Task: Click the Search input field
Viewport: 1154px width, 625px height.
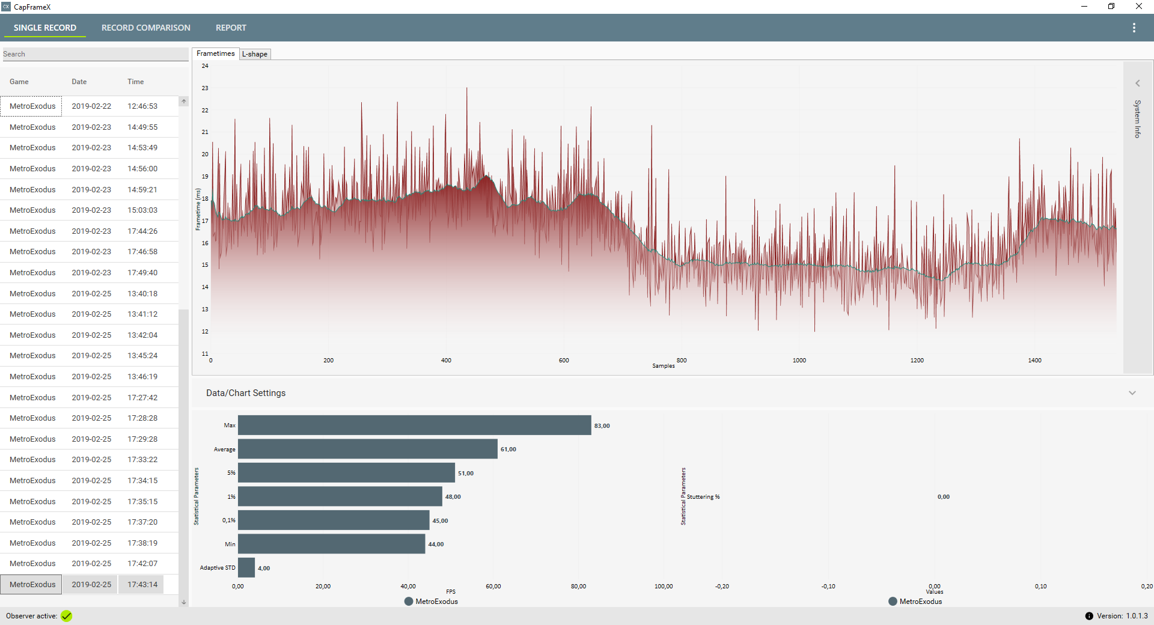Action: click(95, 54)
